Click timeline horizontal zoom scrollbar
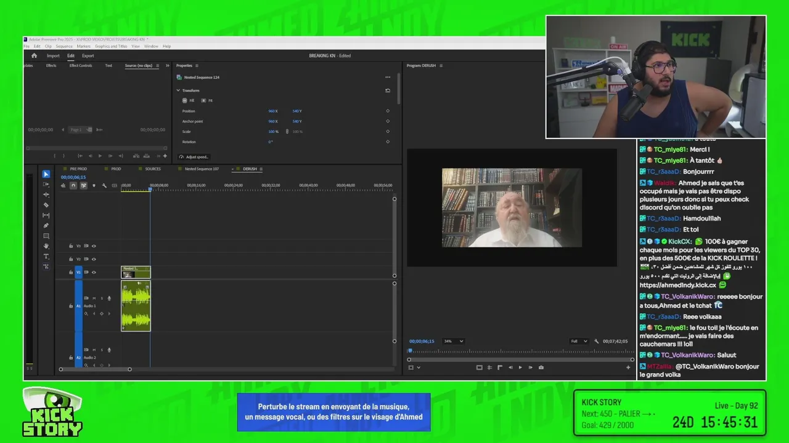Viewport: 789px width, 443px height. 95,369
